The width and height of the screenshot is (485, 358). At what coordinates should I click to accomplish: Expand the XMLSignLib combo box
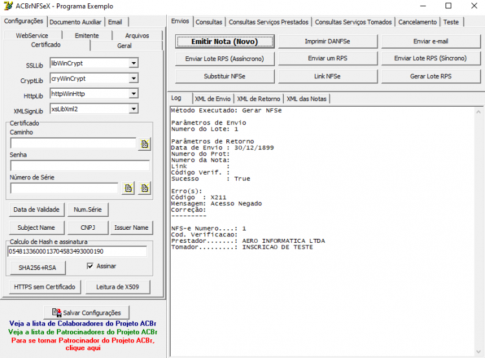(x=133, y=109)
